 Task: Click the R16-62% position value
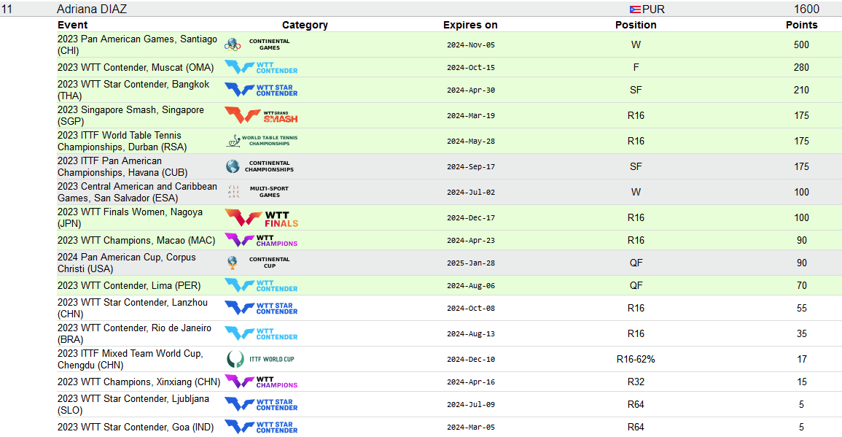[x=636, y=359]
